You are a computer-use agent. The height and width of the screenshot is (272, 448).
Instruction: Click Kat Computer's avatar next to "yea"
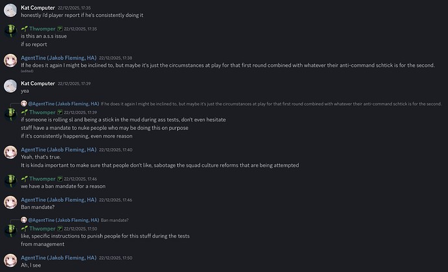coord(10,86)
